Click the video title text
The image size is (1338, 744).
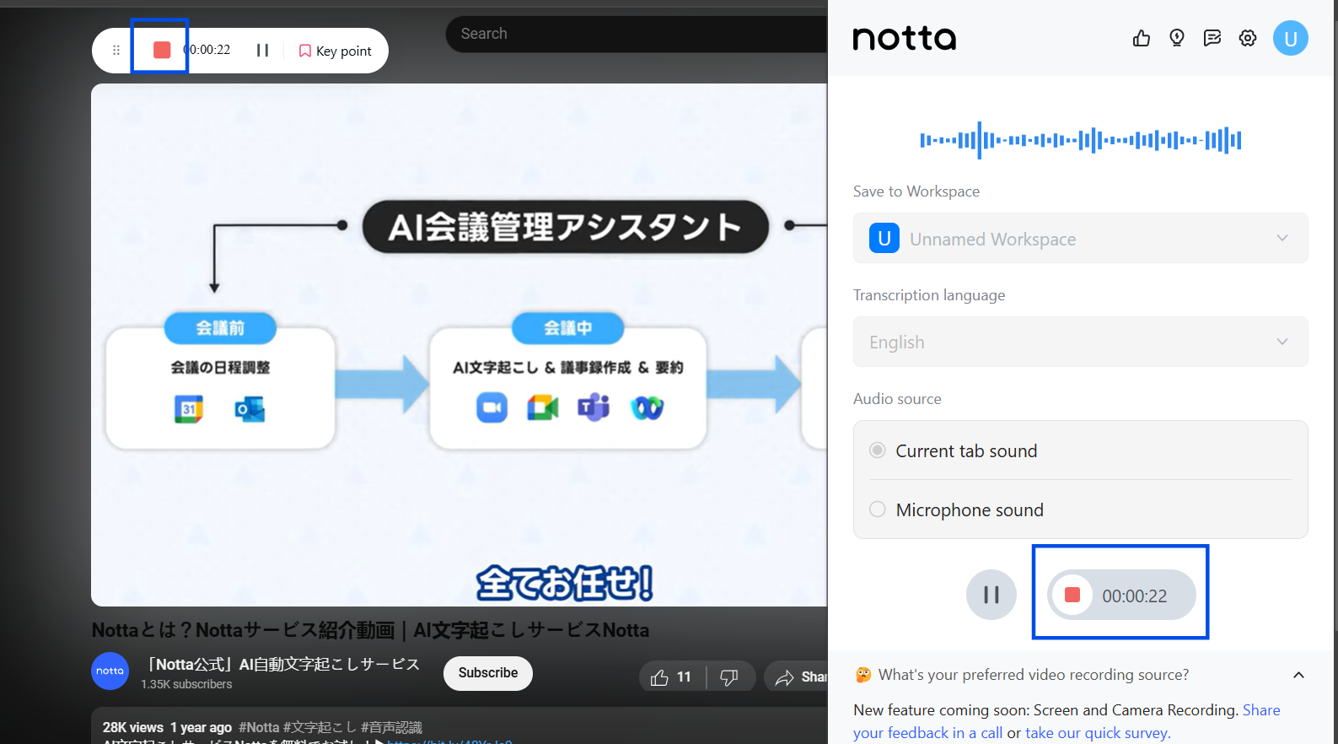click(x=370, y=630)
